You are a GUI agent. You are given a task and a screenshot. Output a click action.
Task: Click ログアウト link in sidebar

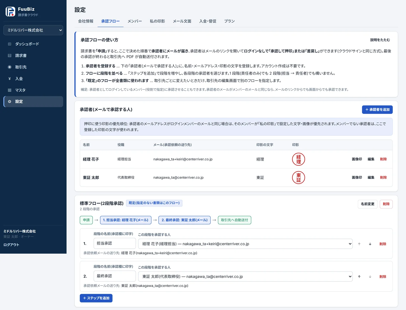pyautogui.click(x=11, y=245)
